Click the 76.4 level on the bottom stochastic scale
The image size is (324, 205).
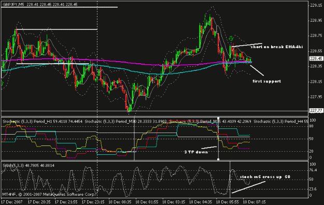click(313, 170)
